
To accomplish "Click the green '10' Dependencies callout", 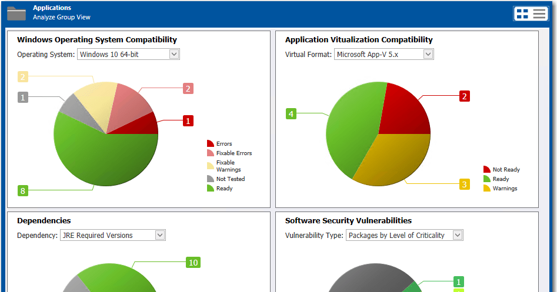I will (193, 263).
